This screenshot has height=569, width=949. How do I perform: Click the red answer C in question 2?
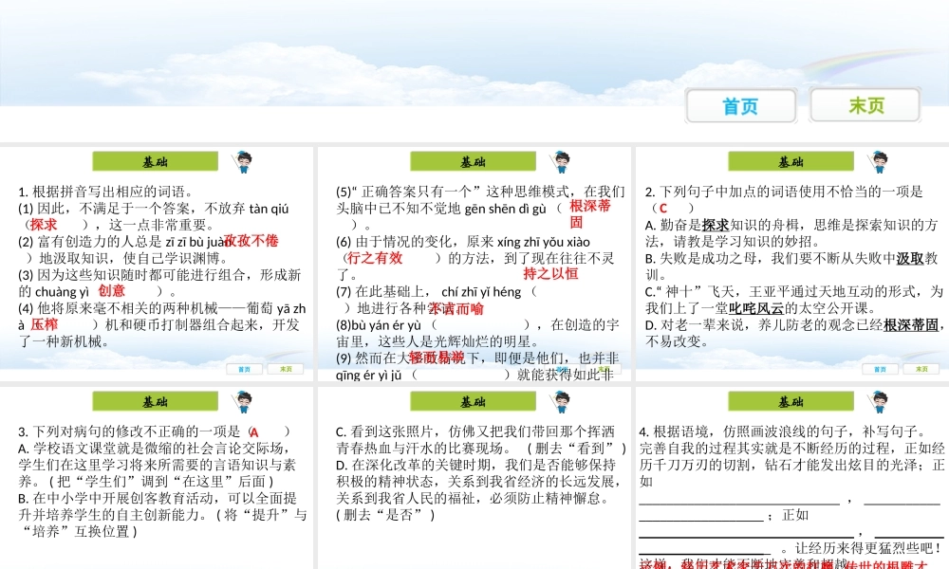[663, 209]
